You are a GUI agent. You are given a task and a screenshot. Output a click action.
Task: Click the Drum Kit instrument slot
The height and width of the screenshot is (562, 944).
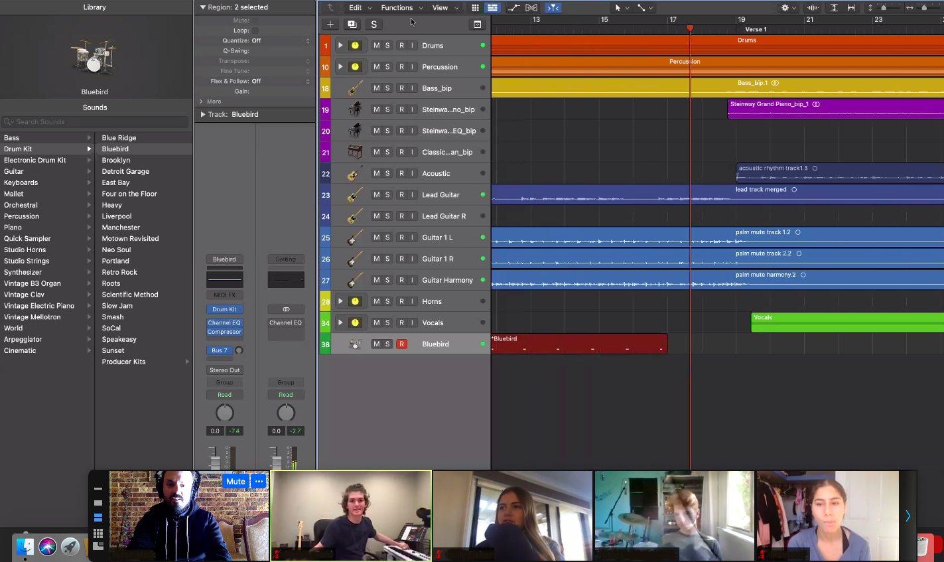tap(224, 309)
